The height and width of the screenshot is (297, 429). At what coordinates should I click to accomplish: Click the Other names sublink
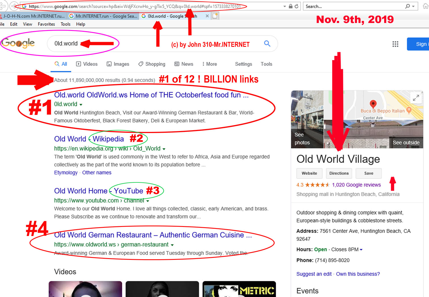point(97,172)
